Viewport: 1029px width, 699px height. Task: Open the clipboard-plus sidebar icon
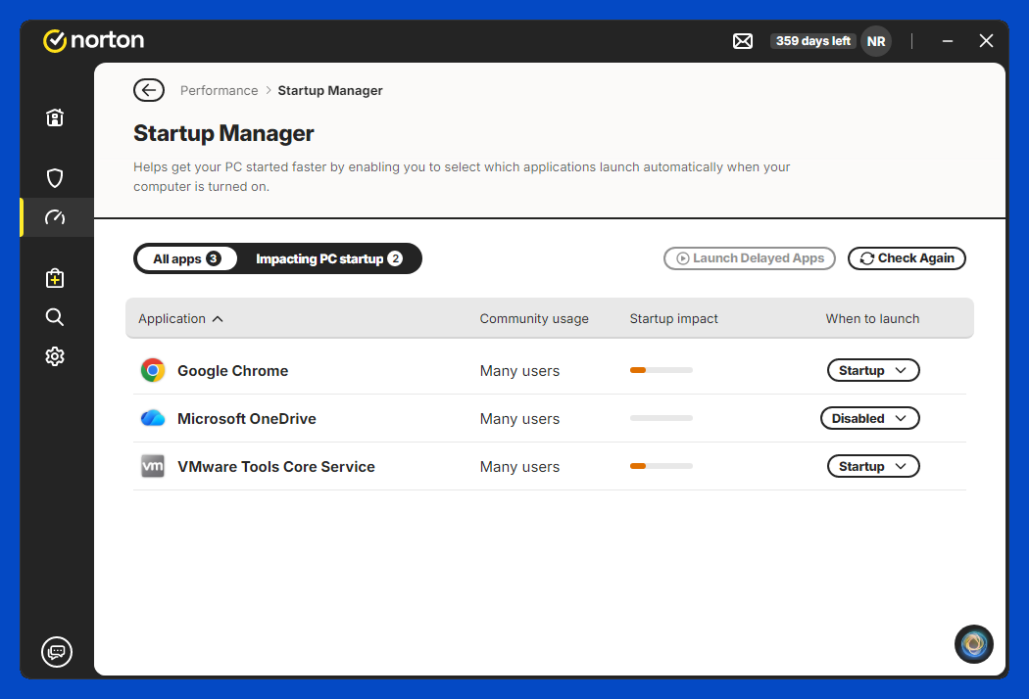click(x=55, y=278)
